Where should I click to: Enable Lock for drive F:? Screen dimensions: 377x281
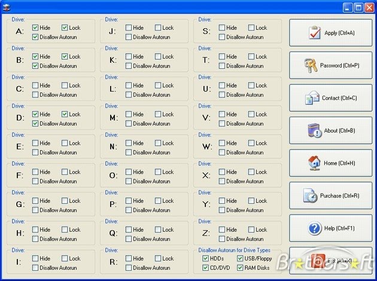65,172
